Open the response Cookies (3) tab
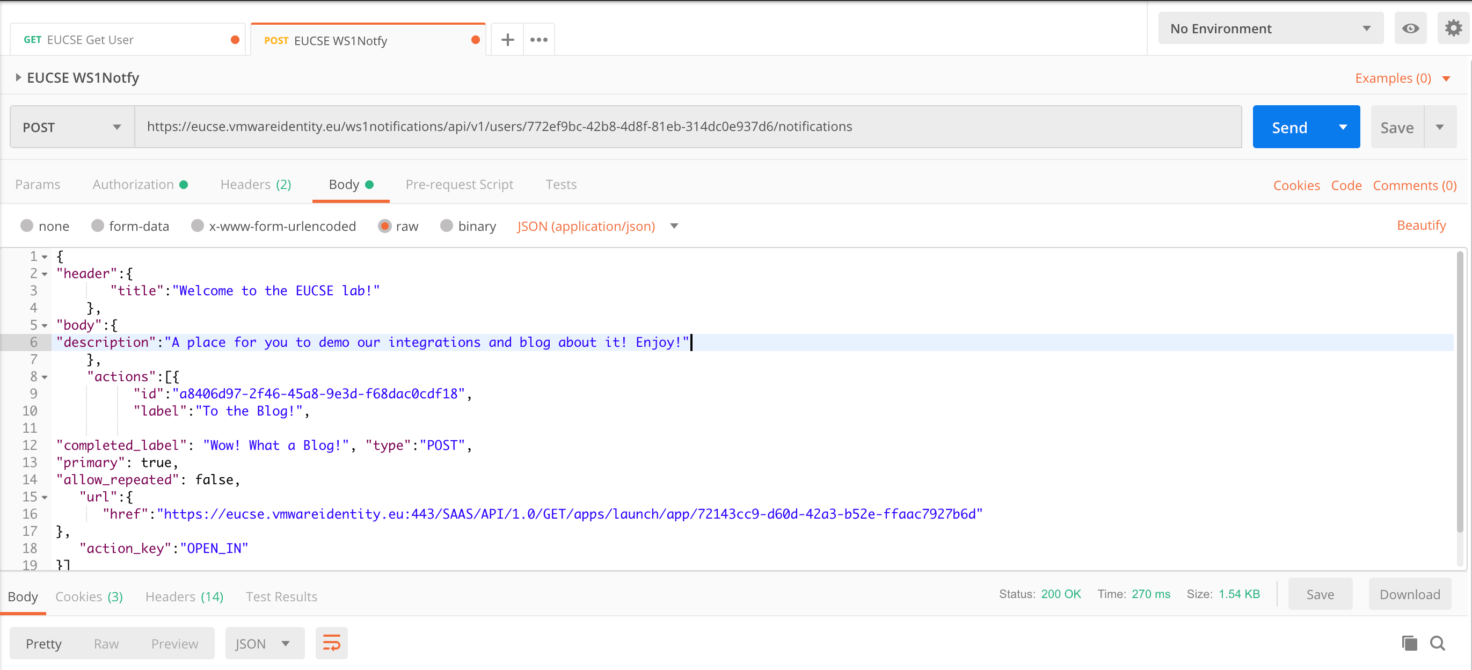Viewport: 1472px width, 670px height. tap(89, 597)
